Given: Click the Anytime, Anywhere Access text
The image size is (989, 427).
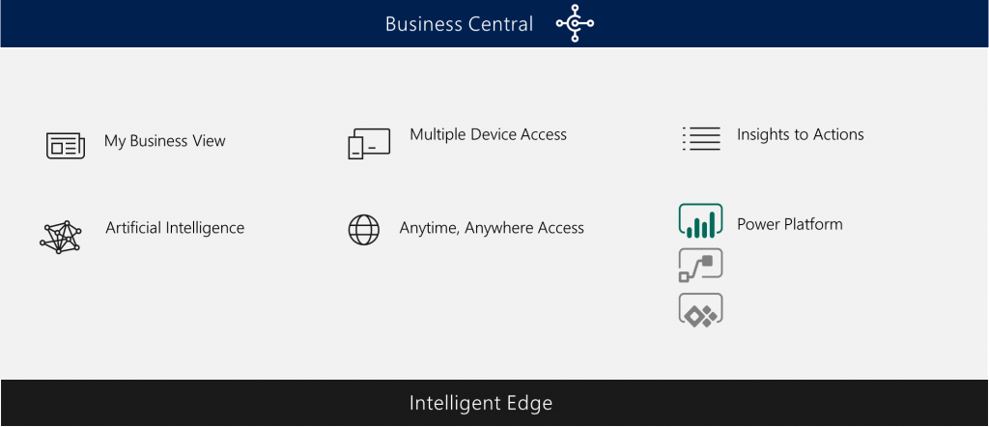Looking at the screenshot, I should point(492,228).
